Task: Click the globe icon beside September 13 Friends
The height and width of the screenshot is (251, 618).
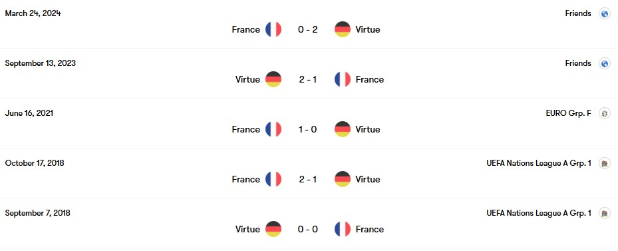Action: 605,63
